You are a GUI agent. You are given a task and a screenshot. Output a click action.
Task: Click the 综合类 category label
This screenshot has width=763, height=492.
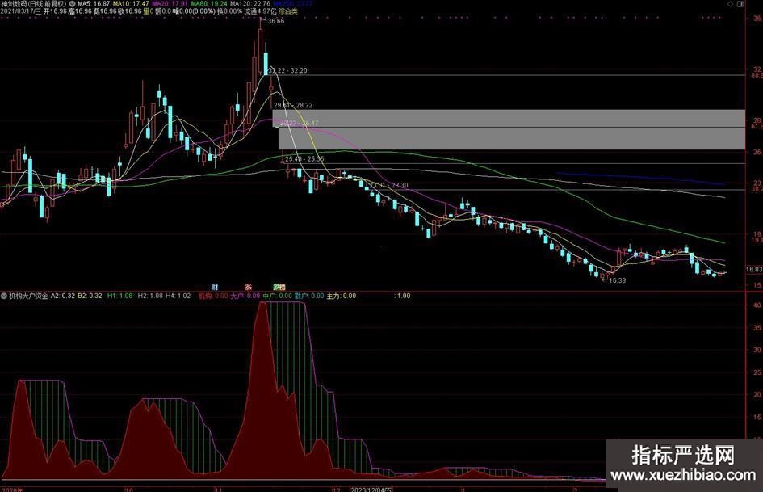285,12
